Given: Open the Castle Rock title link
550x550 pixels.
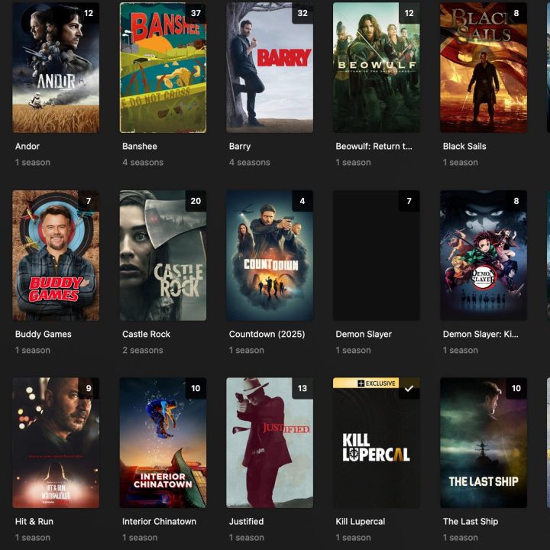Looking at the screenshot, I should tap(146, 335).
